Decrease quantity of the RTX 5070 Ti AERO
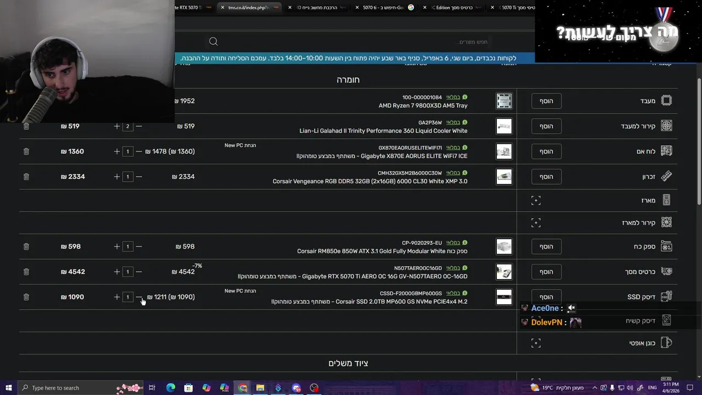The image size is (702, 395). point(139,272)
